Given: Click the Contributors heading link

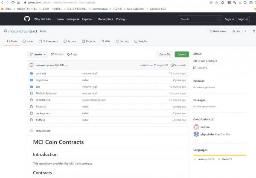Looking at the screenshot, I should point(204,119).
